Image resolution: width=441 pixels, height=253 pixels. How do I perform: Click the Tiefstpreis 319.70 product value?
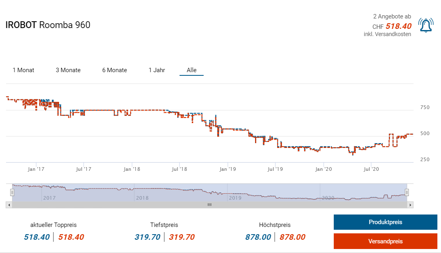pyautogui.click(x=147, y=237)
